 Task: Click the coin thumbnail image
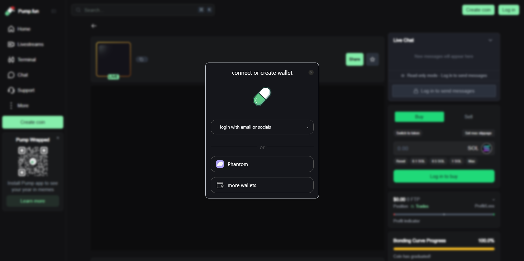[x=113, y=59]
